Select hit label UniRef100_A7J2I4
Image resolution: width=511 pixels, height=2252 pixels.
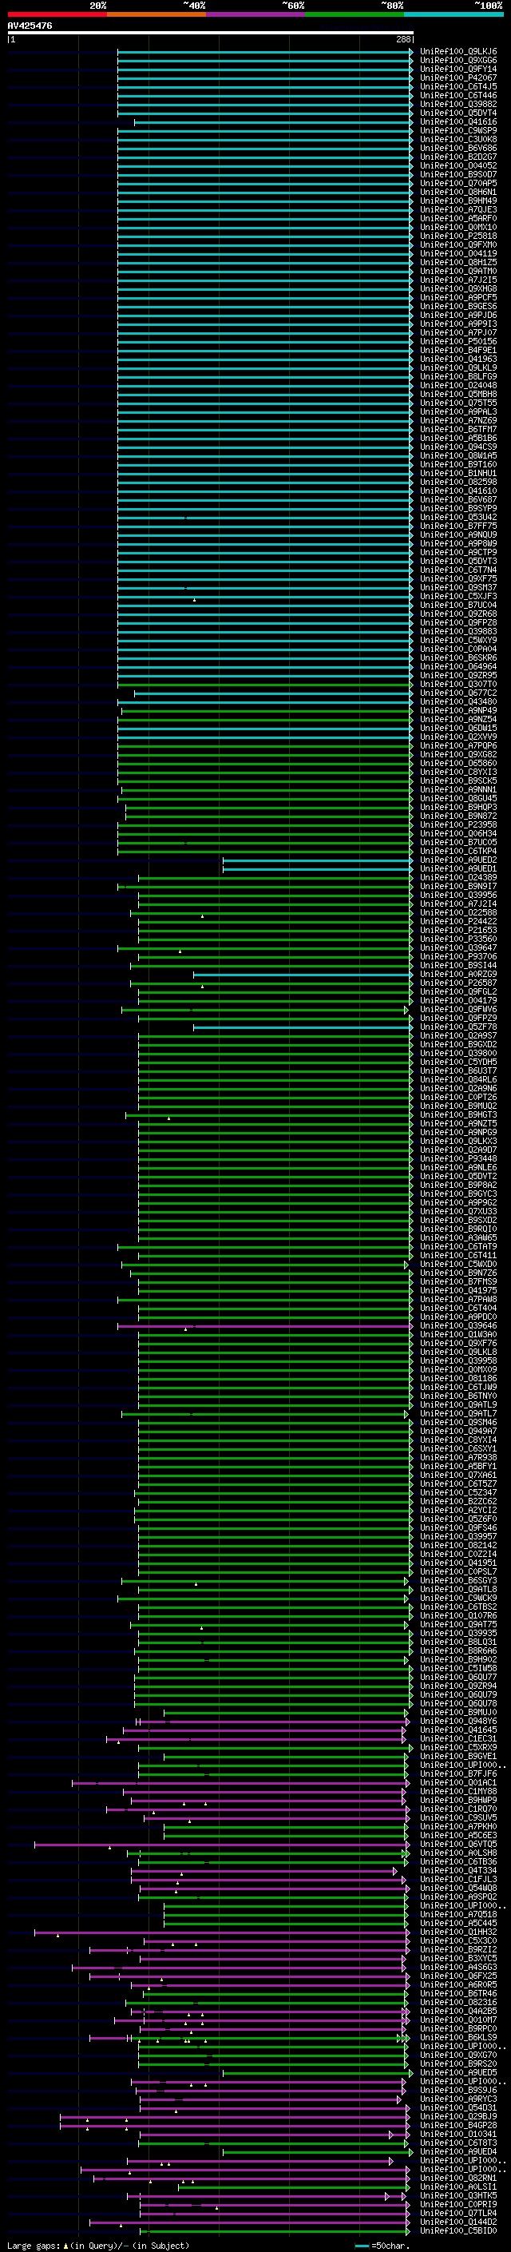(458, 903)
